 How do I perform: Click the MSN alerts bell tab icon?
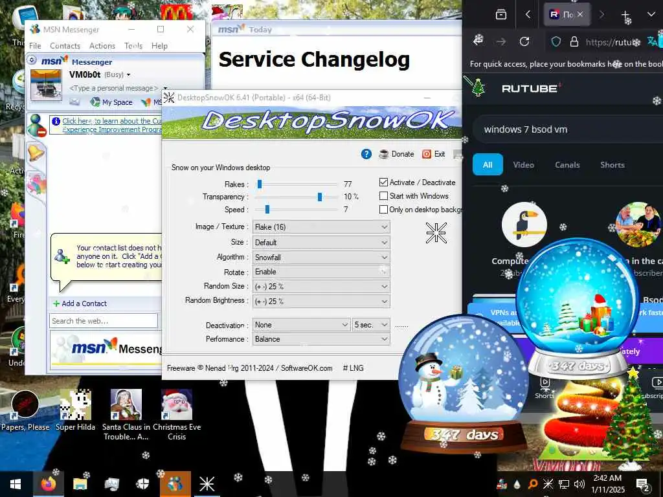(x=36, y=151)
